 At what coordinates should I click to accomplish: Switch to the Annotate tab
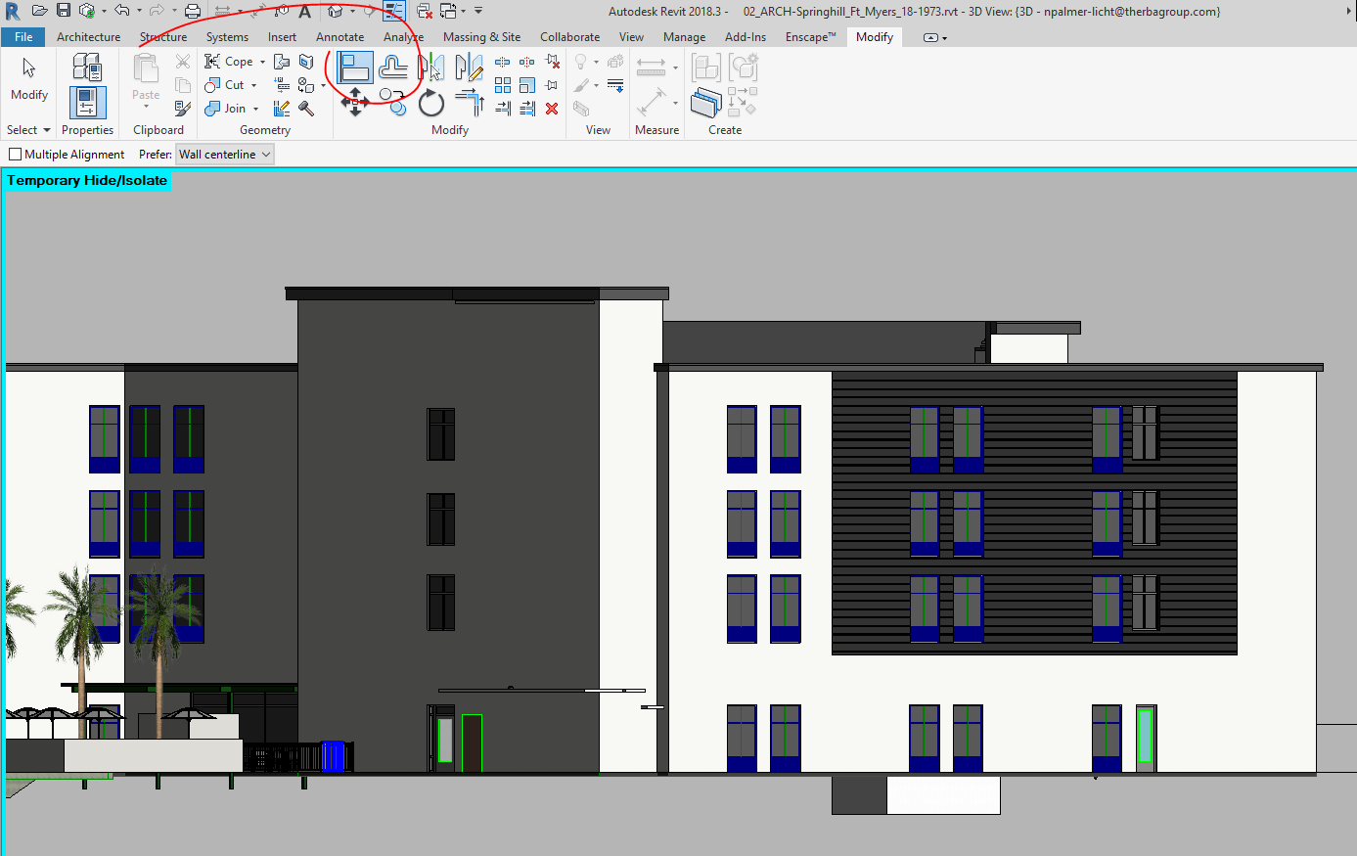339,37
